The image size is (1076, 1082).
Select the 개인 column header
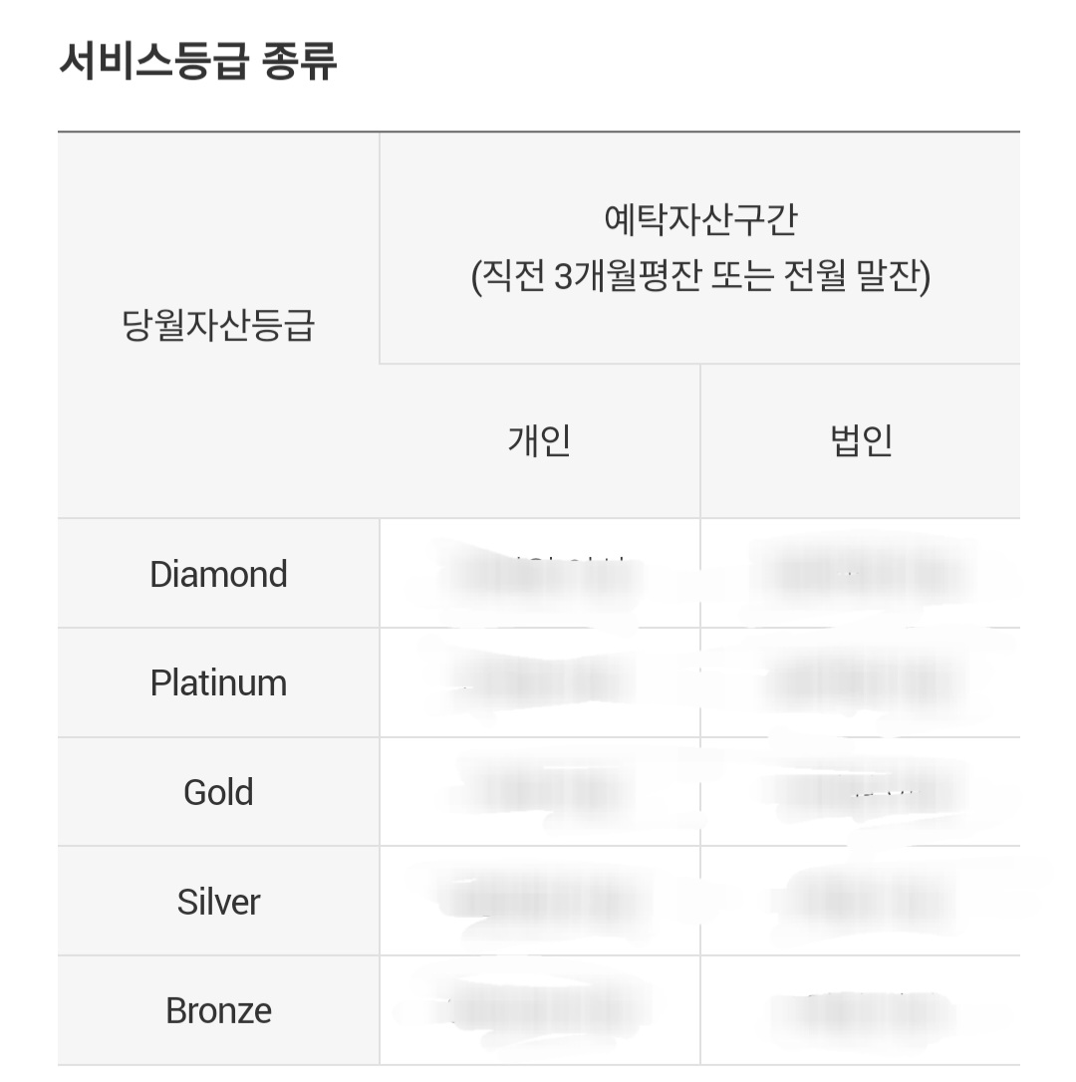pyautogui.click(x=540, y=441)
